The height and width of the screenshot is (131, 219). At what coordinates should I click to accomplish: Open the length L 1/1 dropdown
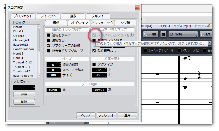click(206, 34)
